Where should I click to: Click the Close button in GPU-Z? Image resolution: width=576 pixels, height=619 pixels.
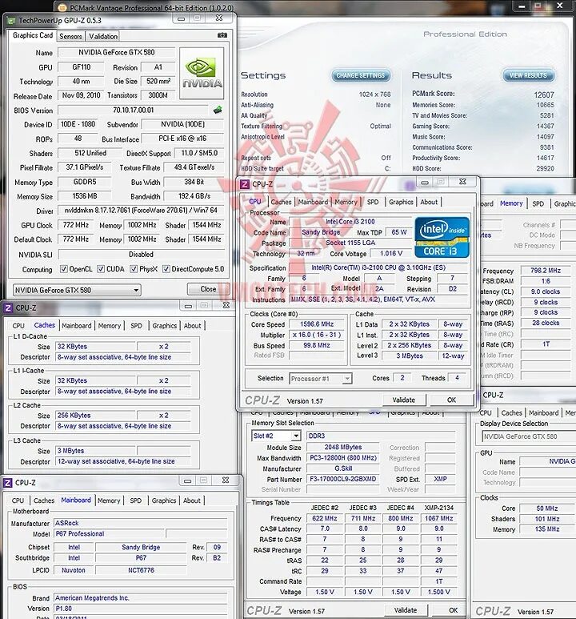[208, 289]
